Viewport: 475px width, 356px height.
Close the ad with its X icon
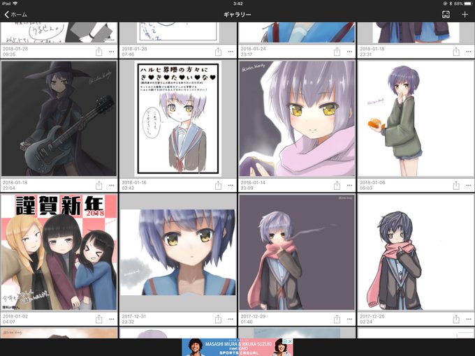click(290, 341)
